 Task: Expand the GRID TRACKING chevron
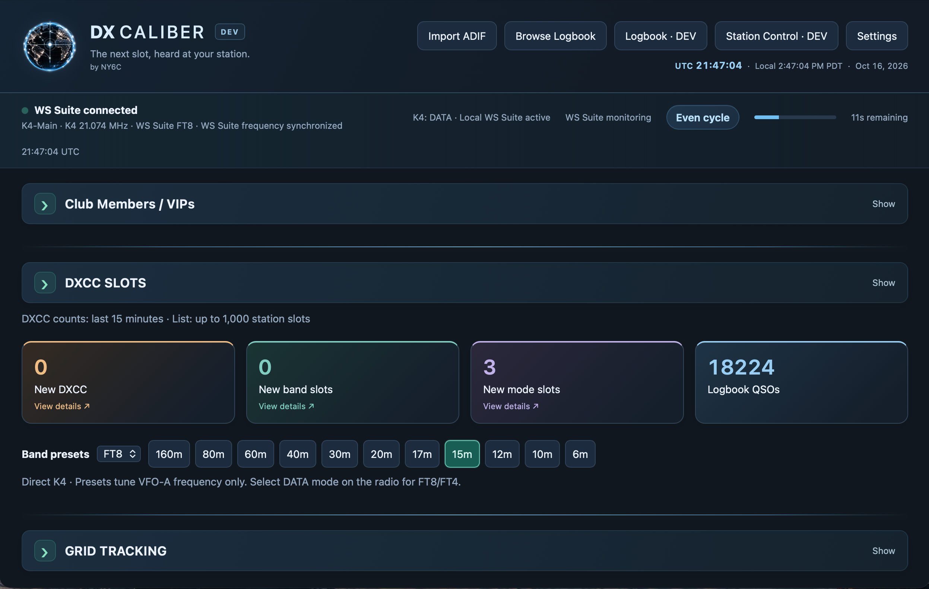click(x=45, y=551)
